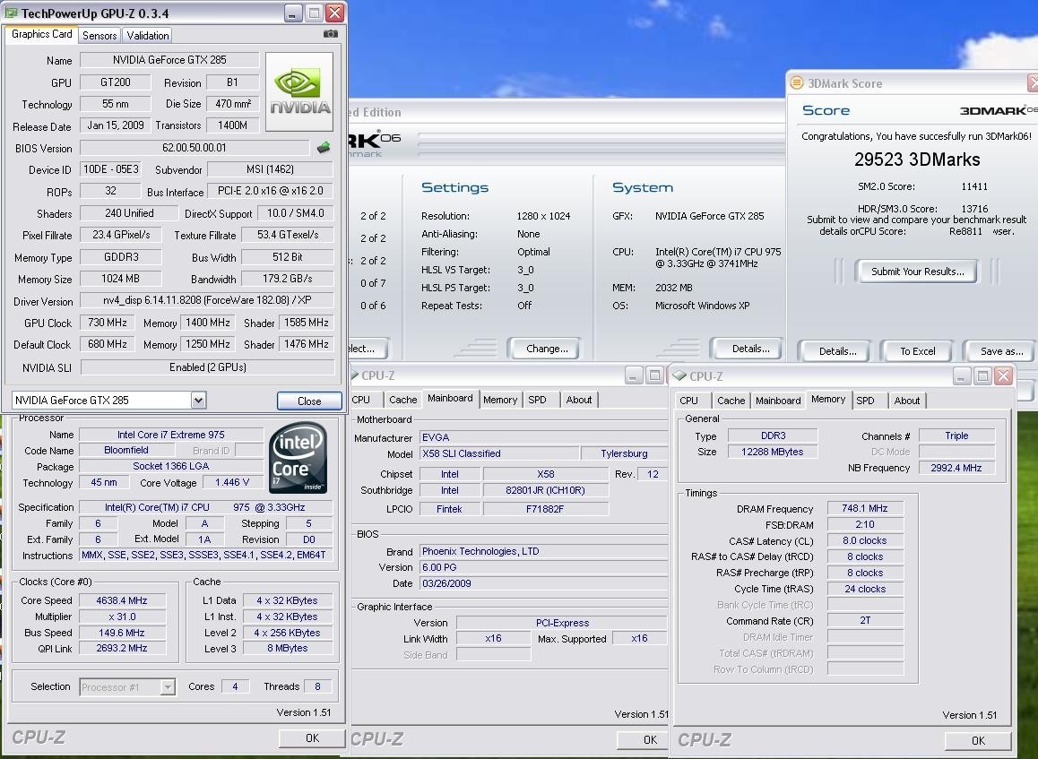The image size is (1038, 759).
Task: Click the 29523 3DMarks score text
Action: point(917,160)
